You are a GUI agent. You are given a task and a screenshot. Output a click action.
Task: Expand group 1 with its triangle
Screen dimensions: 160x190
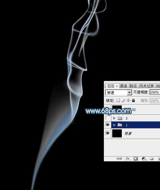(x=114, y=125)
